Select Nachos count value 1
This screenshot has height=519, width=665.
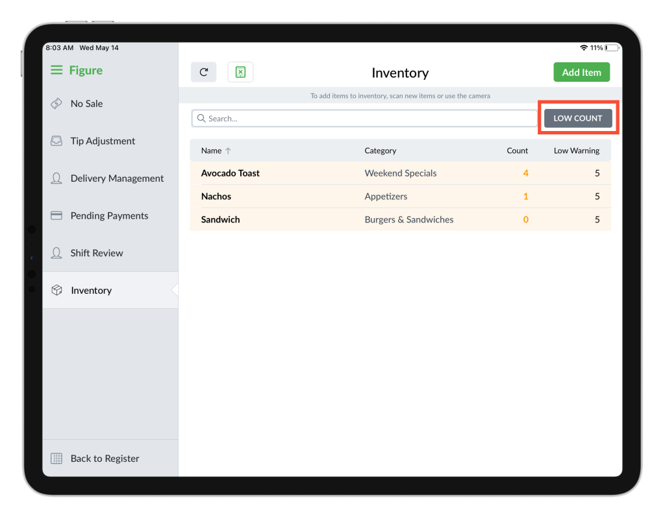click(526, 196)
